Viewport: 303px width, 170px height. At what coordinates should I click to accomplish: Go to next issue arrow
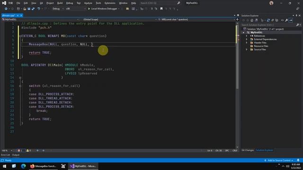tap(43, 151)
